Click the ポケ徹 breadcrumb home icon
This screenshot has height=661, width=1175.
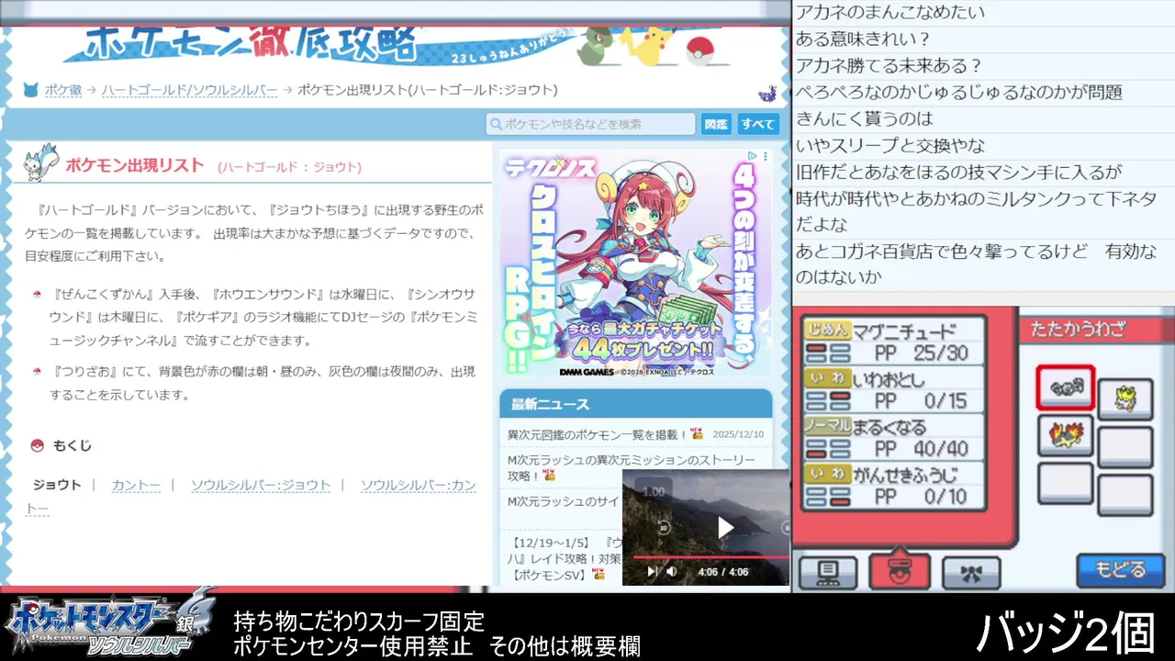pyautogui.click(x=30, y=90)
